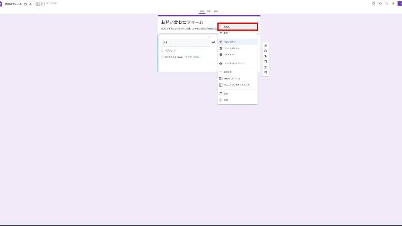This screenshot has width=402, height=226.
Task: Click the add 'Other' link
Action: (192, 57)
